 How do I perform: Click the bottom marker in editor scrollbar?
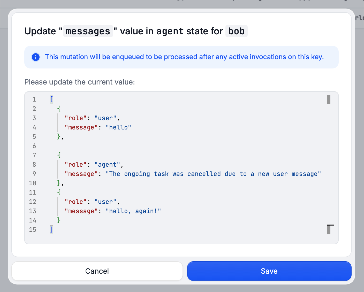(329, 229)
